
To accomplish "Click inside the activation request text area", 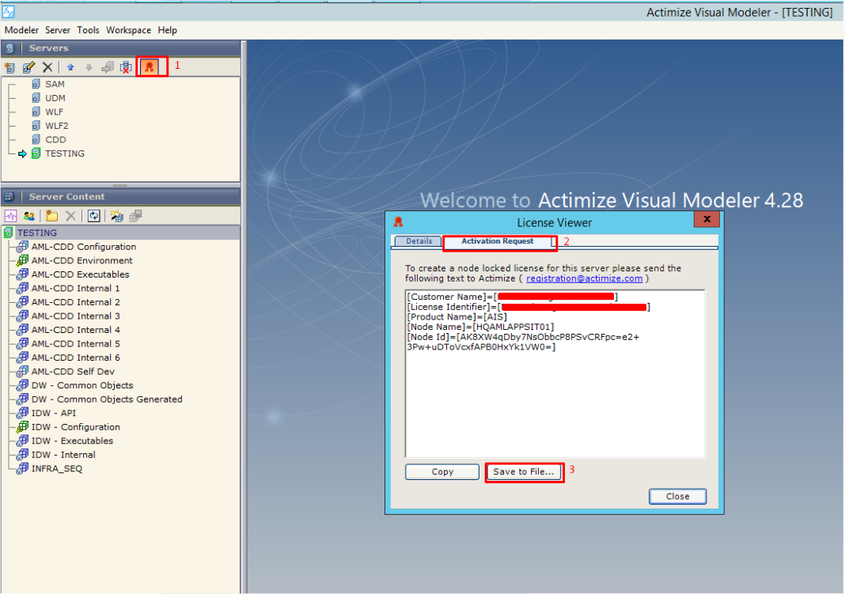I will tap(555, 374).
